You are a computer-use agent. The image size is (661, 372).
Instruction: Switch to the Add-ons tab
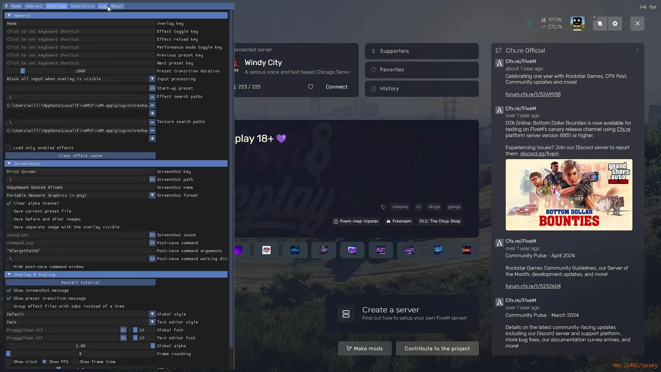point(34,6)
